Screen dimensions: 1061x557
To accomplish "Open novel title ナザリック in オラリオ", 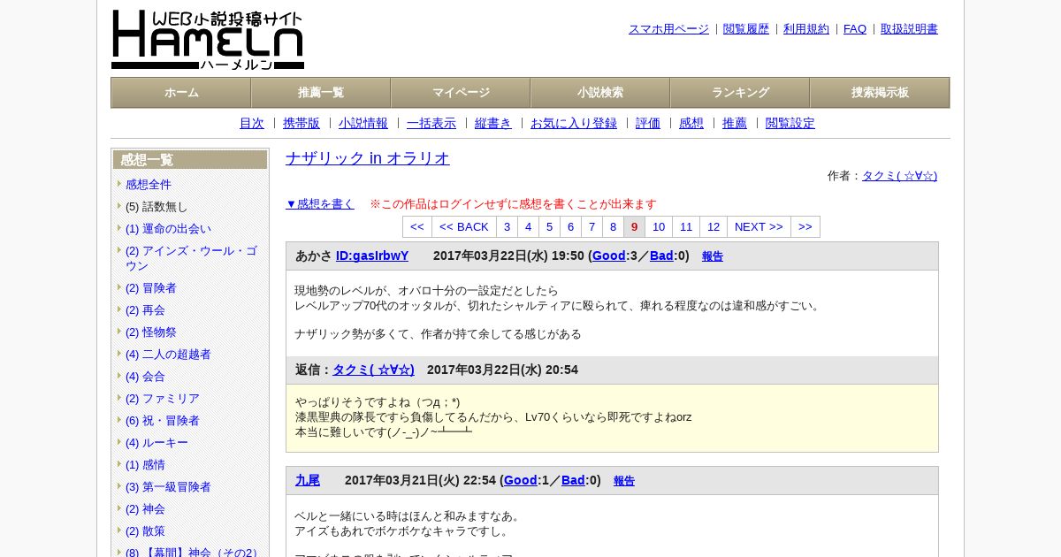I will pos(368,158).
